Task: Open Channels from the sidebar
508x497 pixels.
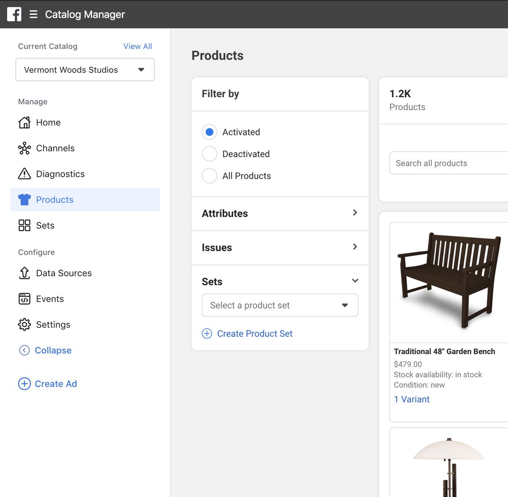Action: tap(85, 148)
